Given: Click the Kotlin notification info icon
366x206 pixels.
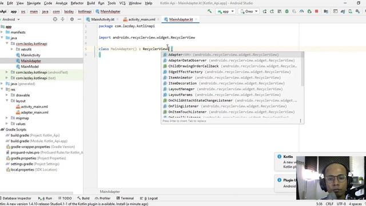Looking at the screenshot, I should pos(279,156).
